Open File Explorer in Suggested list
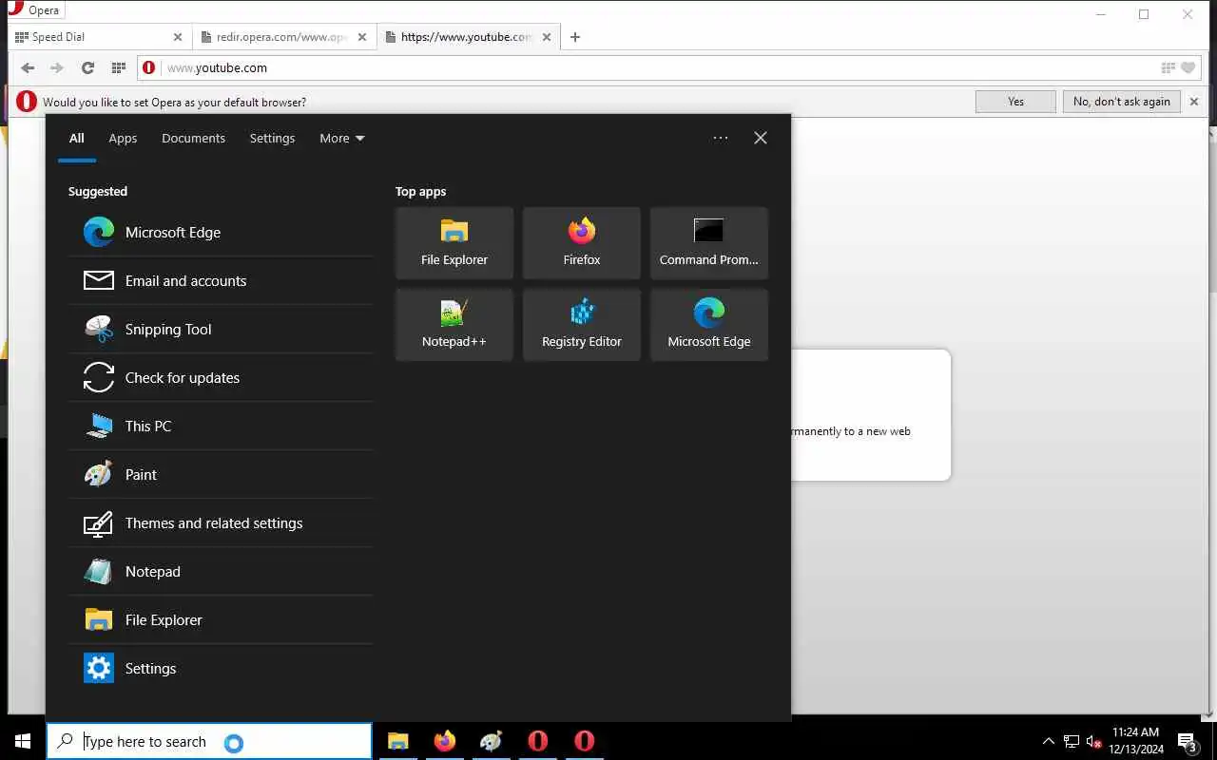 point(221,619)
